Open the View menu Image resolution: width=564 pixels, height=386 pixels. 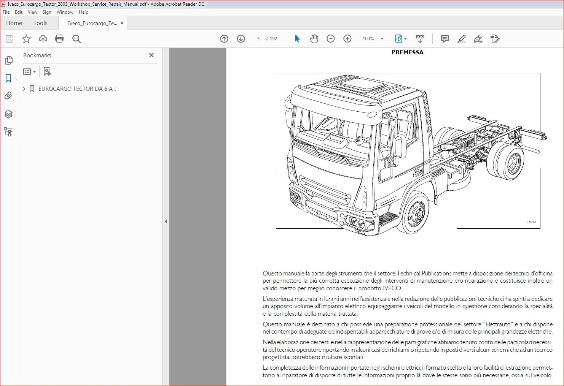coord(32,12)
